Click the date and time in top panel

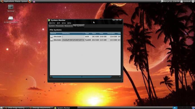coord(171,1)
